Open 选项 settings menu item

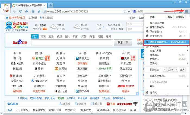tap(167, 92)
